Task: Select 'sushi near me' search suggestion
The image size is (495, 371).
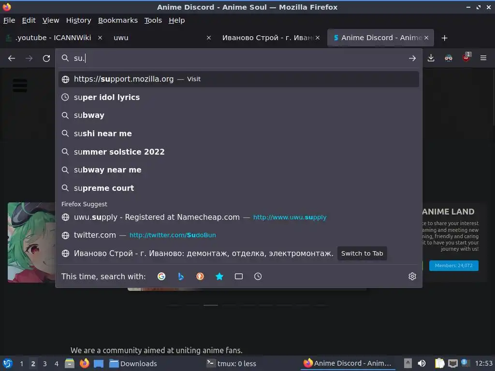Action: [x=239, y=133]
